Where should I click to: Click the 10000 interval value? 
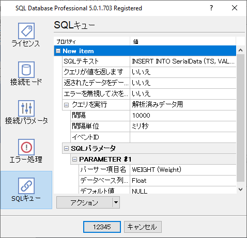[183, 116]
